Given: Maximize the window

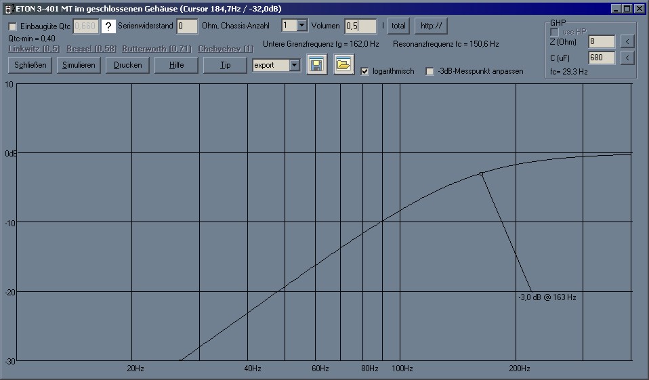Looking at the screenshot, I should 627,9.
